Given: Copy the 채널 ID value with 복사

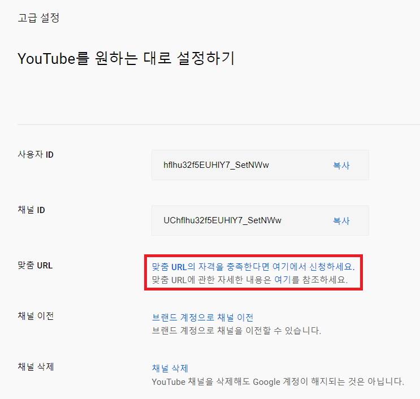Looking at the screenshot, I should pyautogui.click(x=341, y=221).
